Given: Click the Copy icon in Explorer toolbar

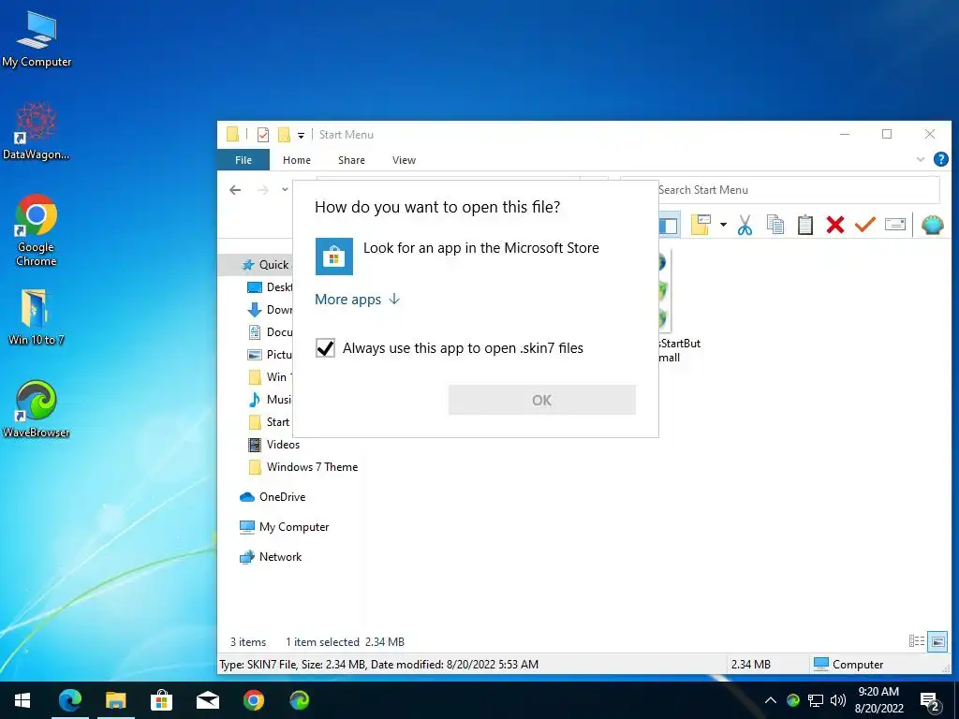Looking at the screenshot, I should click(x=775, y=225).
